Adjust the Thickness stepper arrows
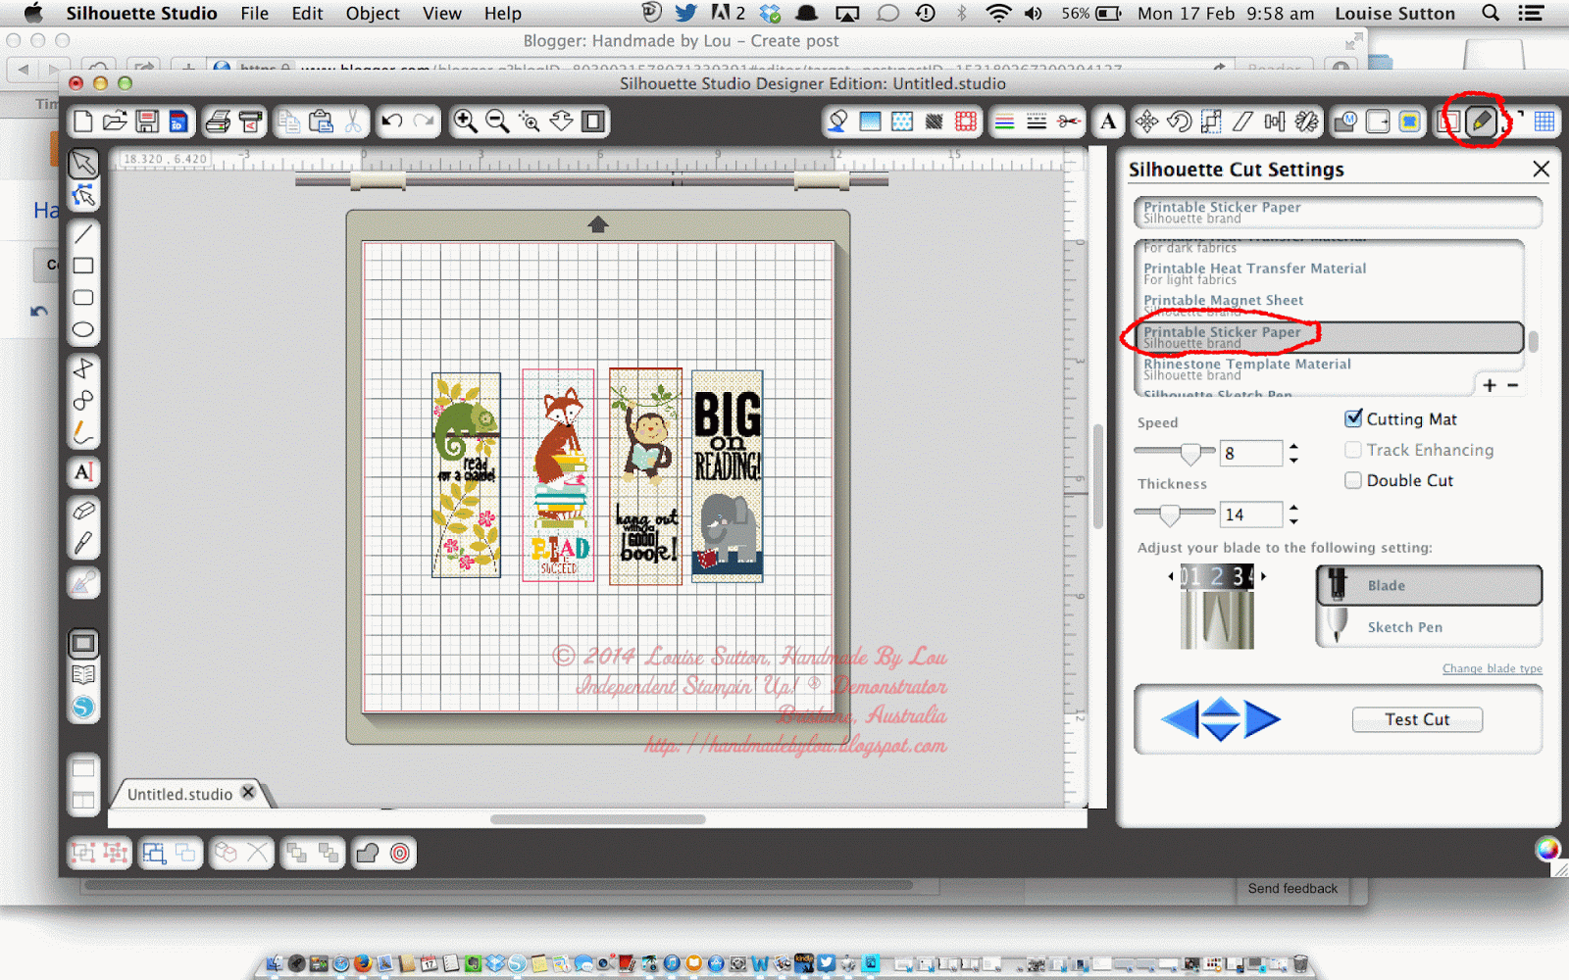1569x980 pixels. point(1293,514)
